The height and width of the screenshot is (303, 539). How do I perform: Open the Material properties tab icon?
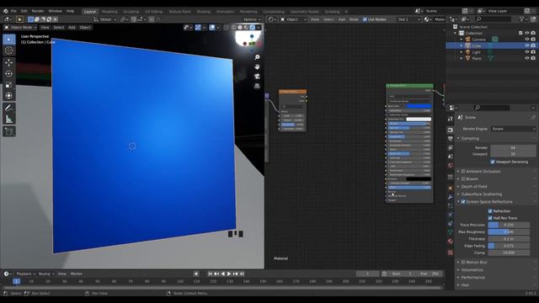click(451, 242)
